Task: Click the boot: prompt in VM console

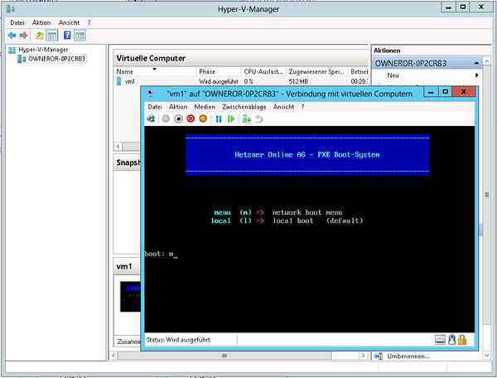Action: [x=161, y=254]
